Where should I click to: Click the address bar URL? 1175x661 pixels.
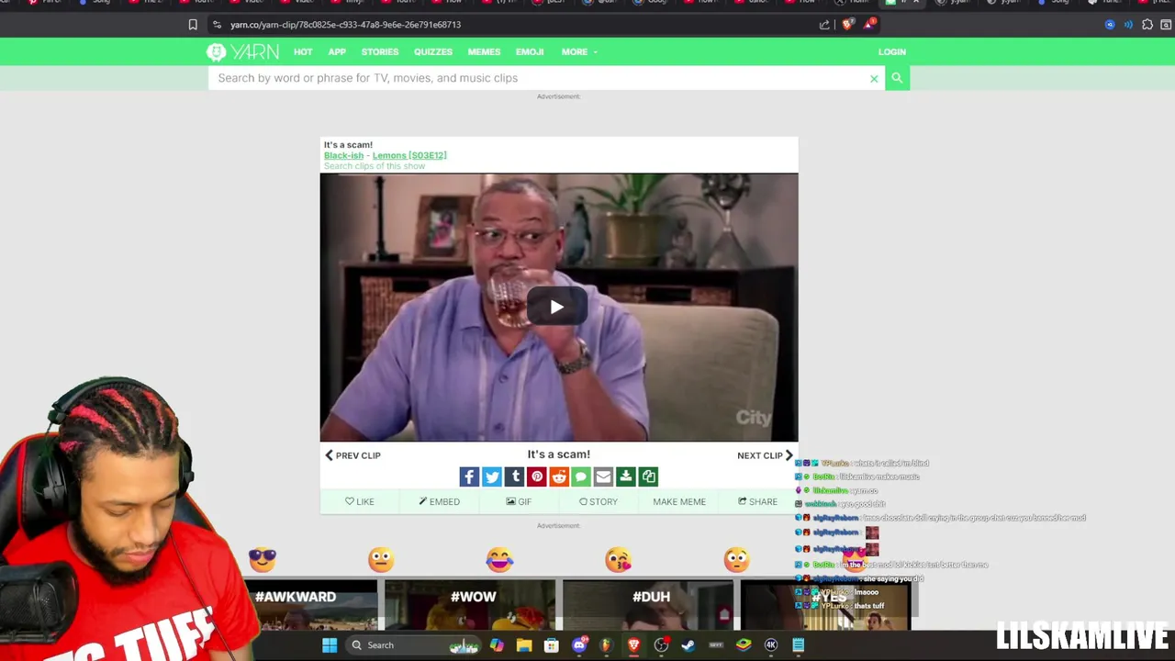click(345, 25)
